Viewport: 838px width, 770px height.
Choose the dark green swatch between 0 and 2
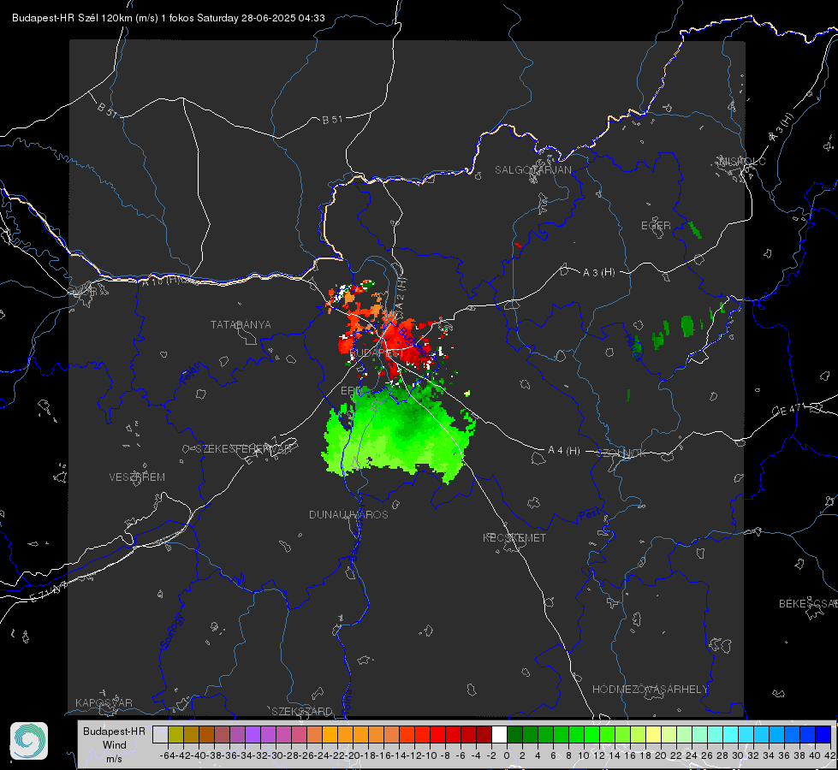click(x=514, y=735)
